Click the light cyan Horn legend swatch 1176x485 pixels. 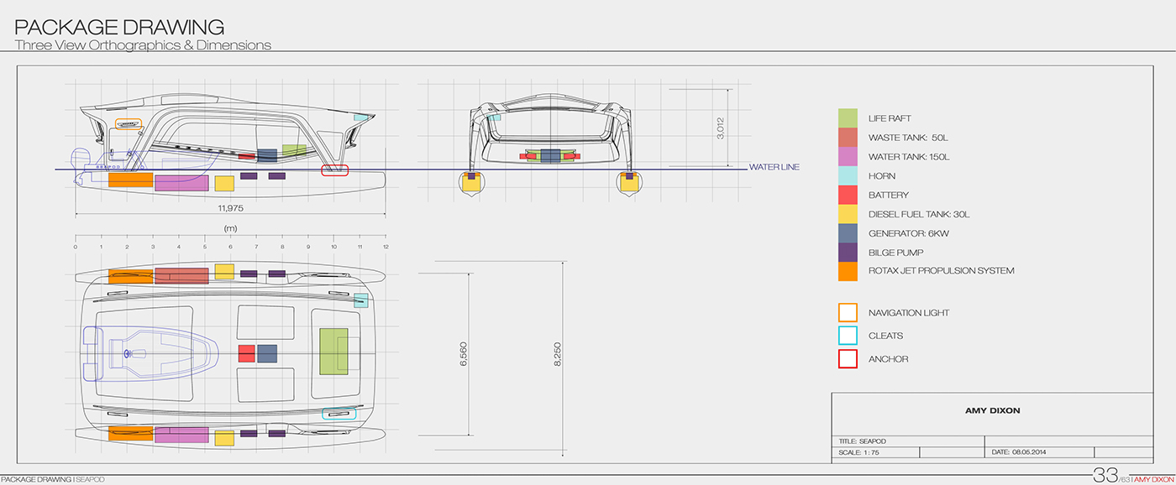(848, 176)
